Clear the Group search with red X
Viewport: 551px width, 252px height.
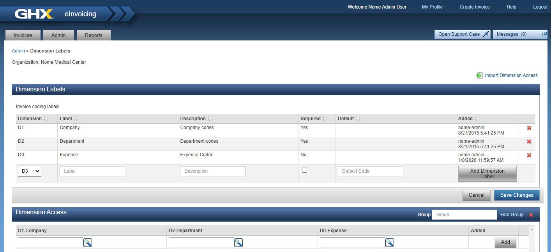(x=531, y=215)
